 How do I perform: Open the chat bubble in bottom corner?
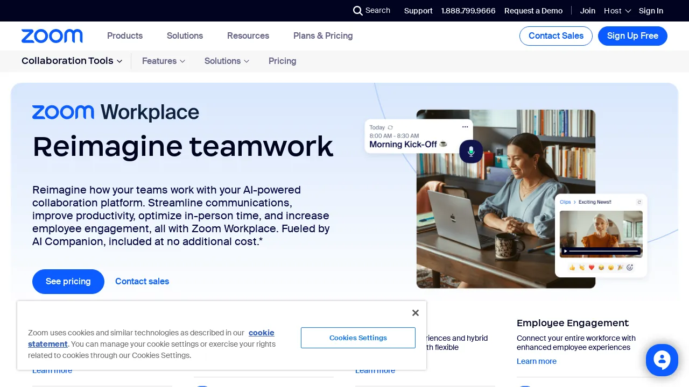(x=662, y=360)
